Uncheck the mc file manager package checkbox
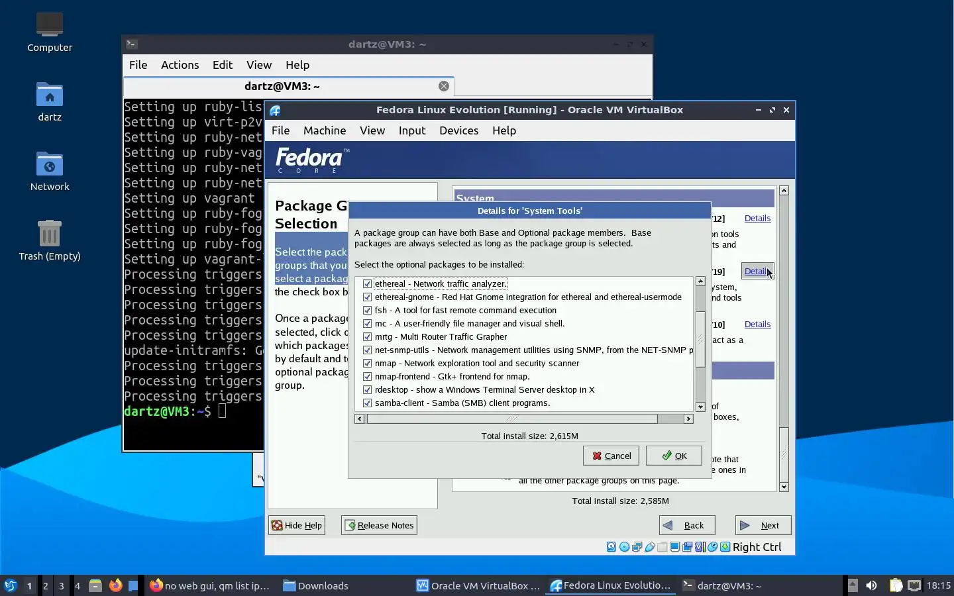 [x=368, y=323]
